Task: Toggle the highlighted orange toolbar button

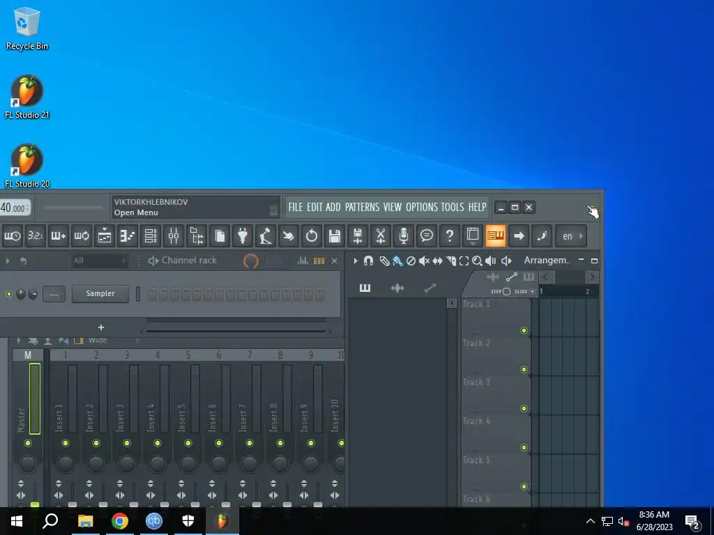Action: point(496,235)
